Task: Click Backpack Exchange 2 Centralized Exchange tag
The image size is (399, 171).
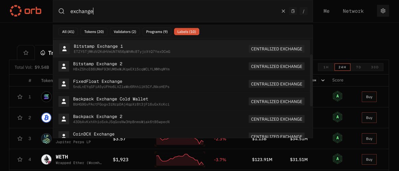Action: coord(277,119)
